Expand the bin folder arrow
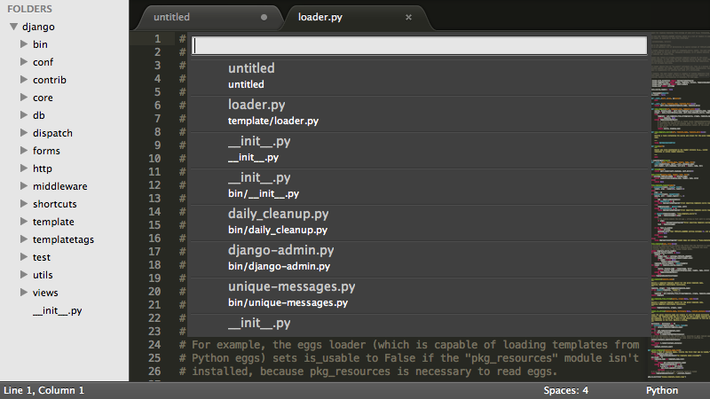 click(x=24, y=43)
